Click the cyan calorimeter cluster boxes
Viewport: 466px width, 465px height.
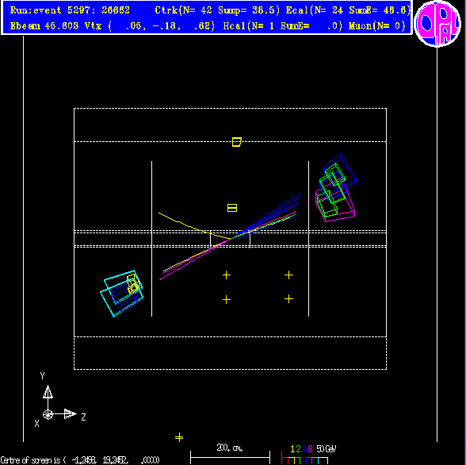(x=121, y=293)
